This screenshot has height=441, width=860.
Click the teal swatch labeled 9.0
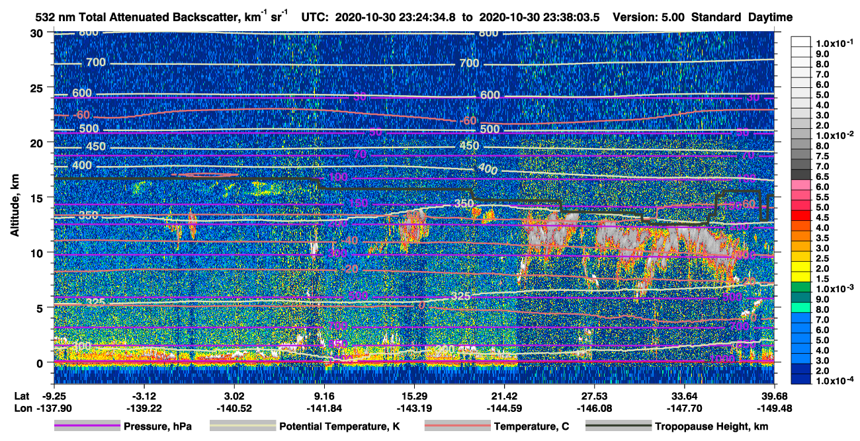tap(801, 298)
